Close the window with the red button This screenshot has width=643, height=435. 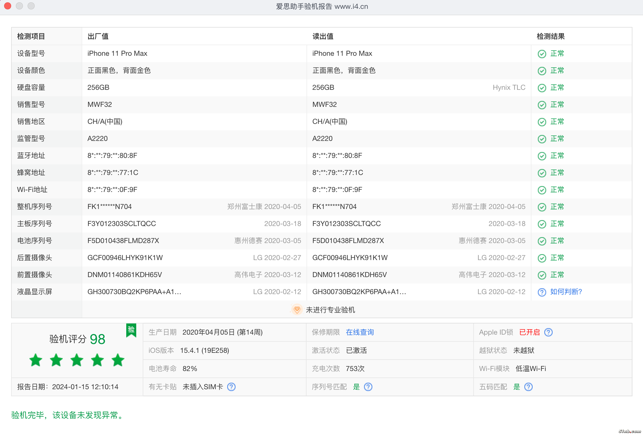(x=8, y=6)
